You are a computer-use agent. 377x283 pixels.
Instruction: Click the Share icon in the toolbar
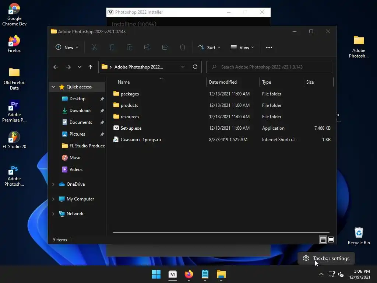[x=165, y=48]
